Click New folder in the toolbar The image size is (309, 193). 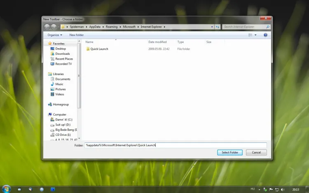pyautogui.click(x=77, y=35)
